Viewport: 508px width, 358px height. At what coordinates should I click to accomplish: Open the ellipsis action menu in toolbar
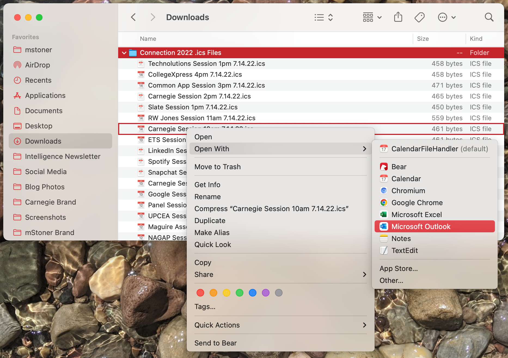pyautogui.click(x=447, y=17)
